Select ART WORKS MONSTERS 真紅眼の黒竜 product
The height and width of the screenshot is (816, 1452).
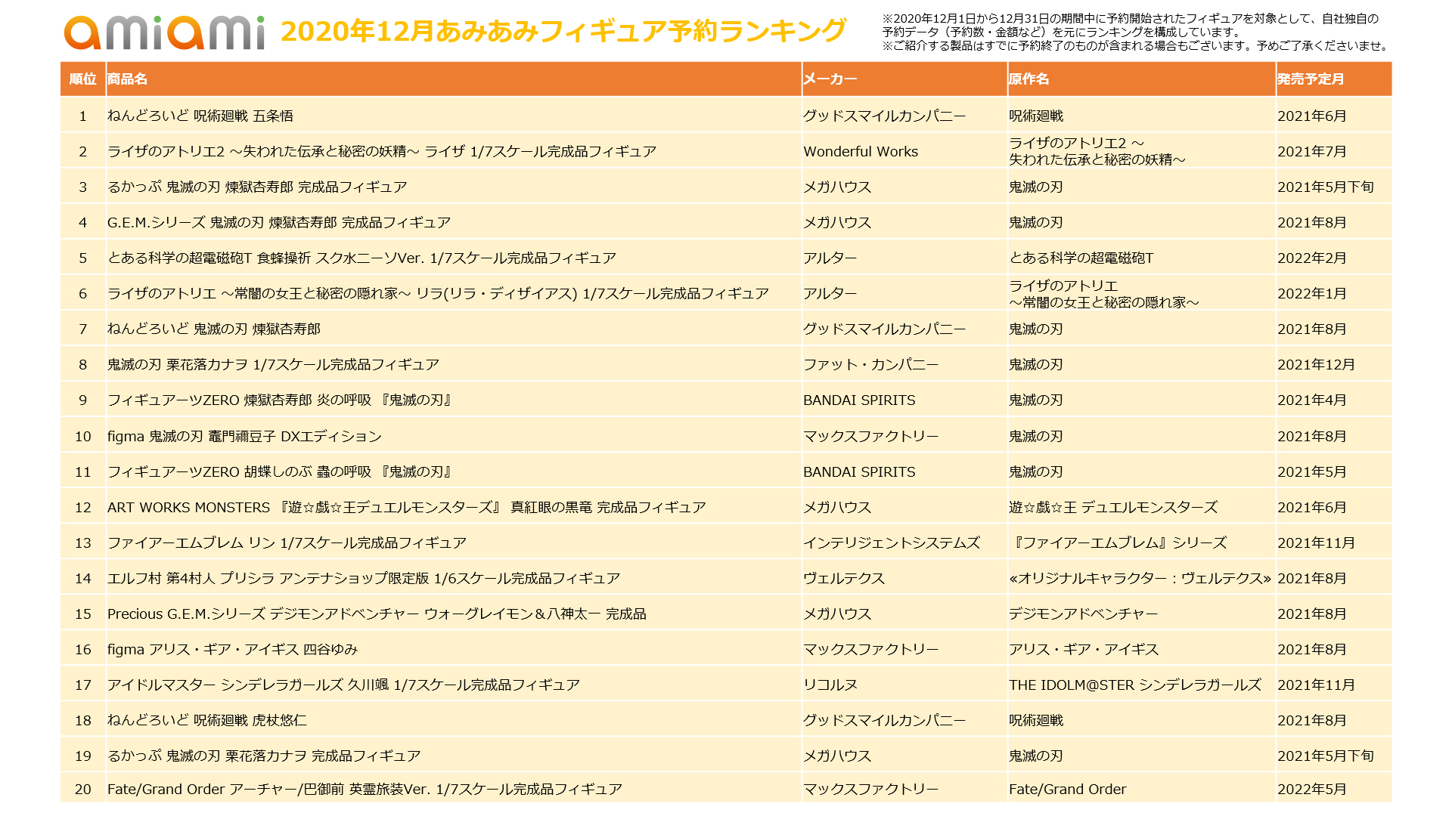click(x=407, y=507)
